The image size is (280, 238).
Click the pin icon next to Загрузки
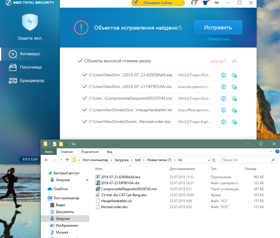(x=87, y=180)
